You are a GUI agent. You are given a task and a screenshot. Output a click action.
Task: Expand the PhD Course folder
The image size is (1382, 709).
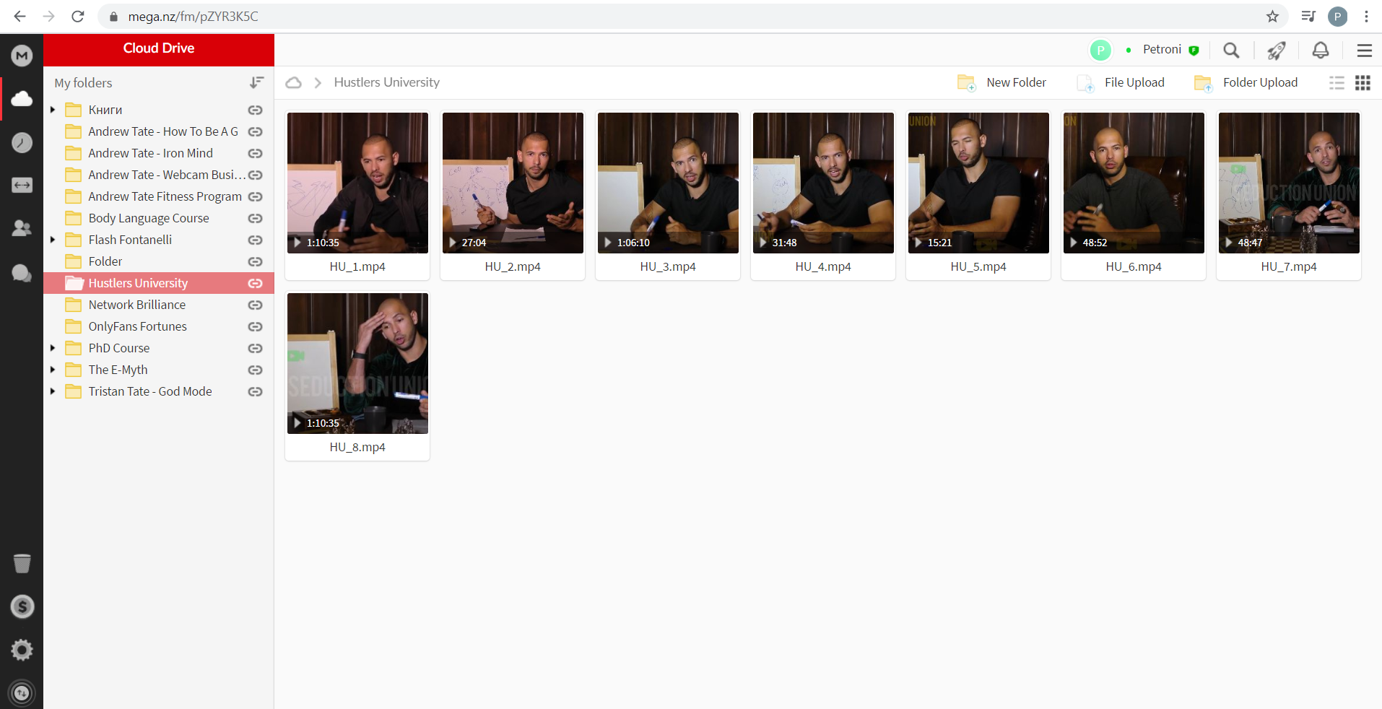tap(53, 348)
